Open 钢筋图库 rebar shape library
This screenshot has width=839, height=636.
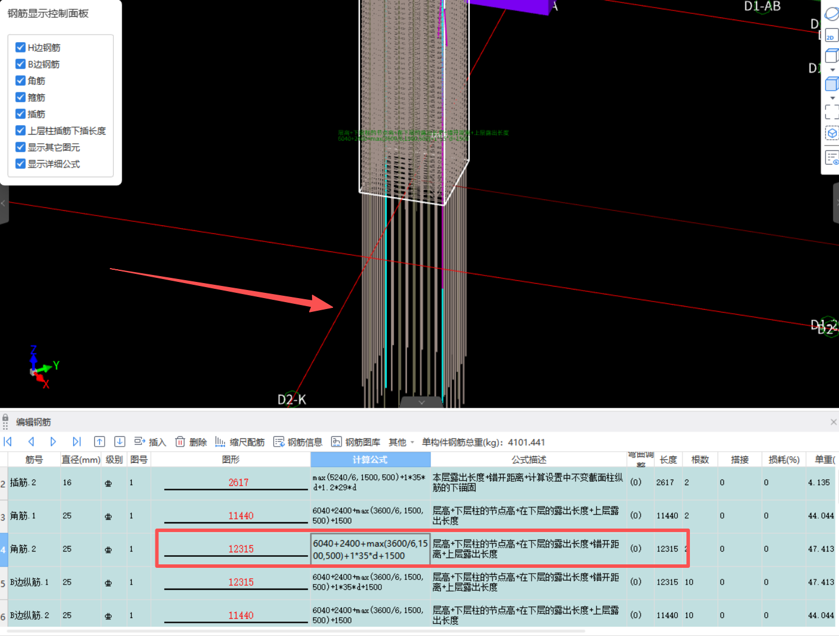pos(355,442)
